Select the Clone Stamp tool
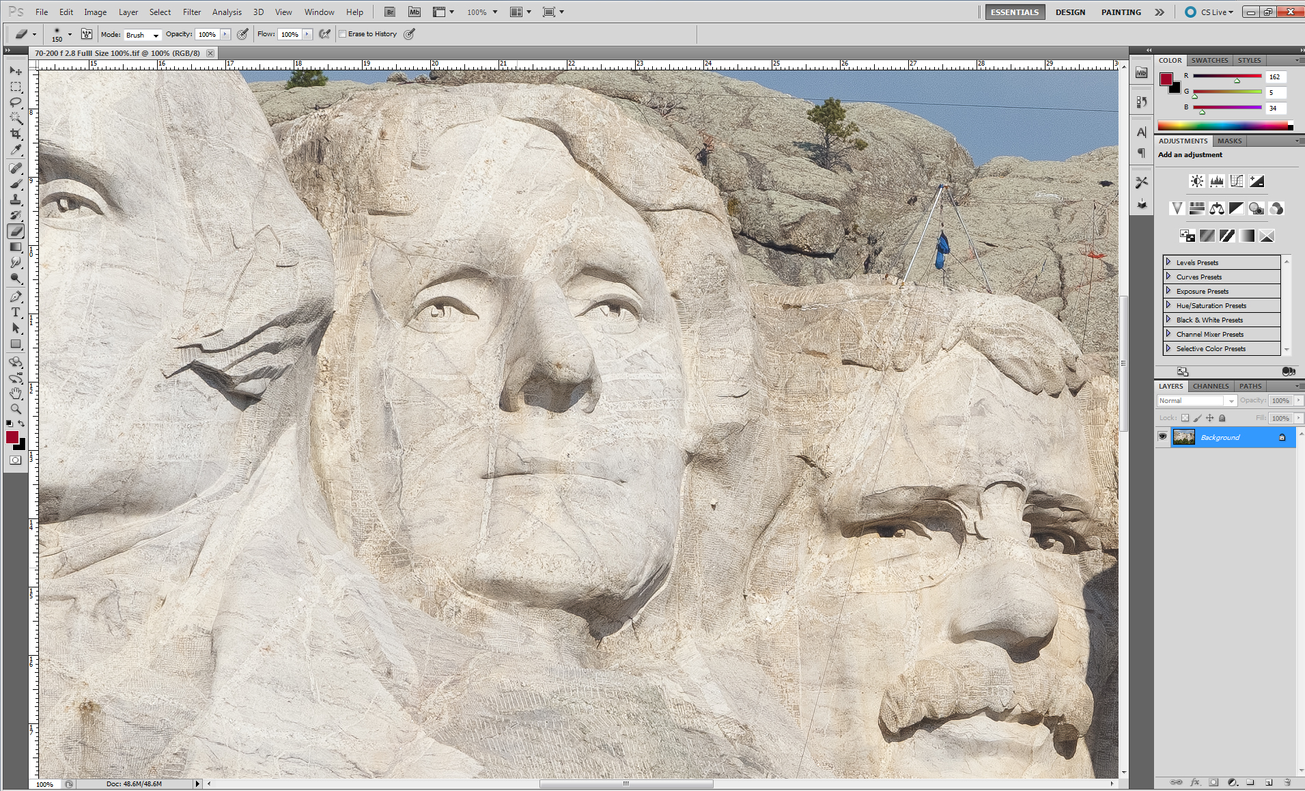The width and height of the screenshot is (1305, 791). (16, 199)
